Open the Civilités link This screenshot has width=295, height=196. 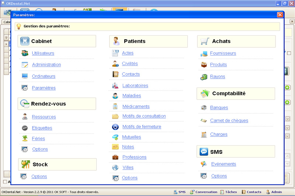tap(130, 64)
